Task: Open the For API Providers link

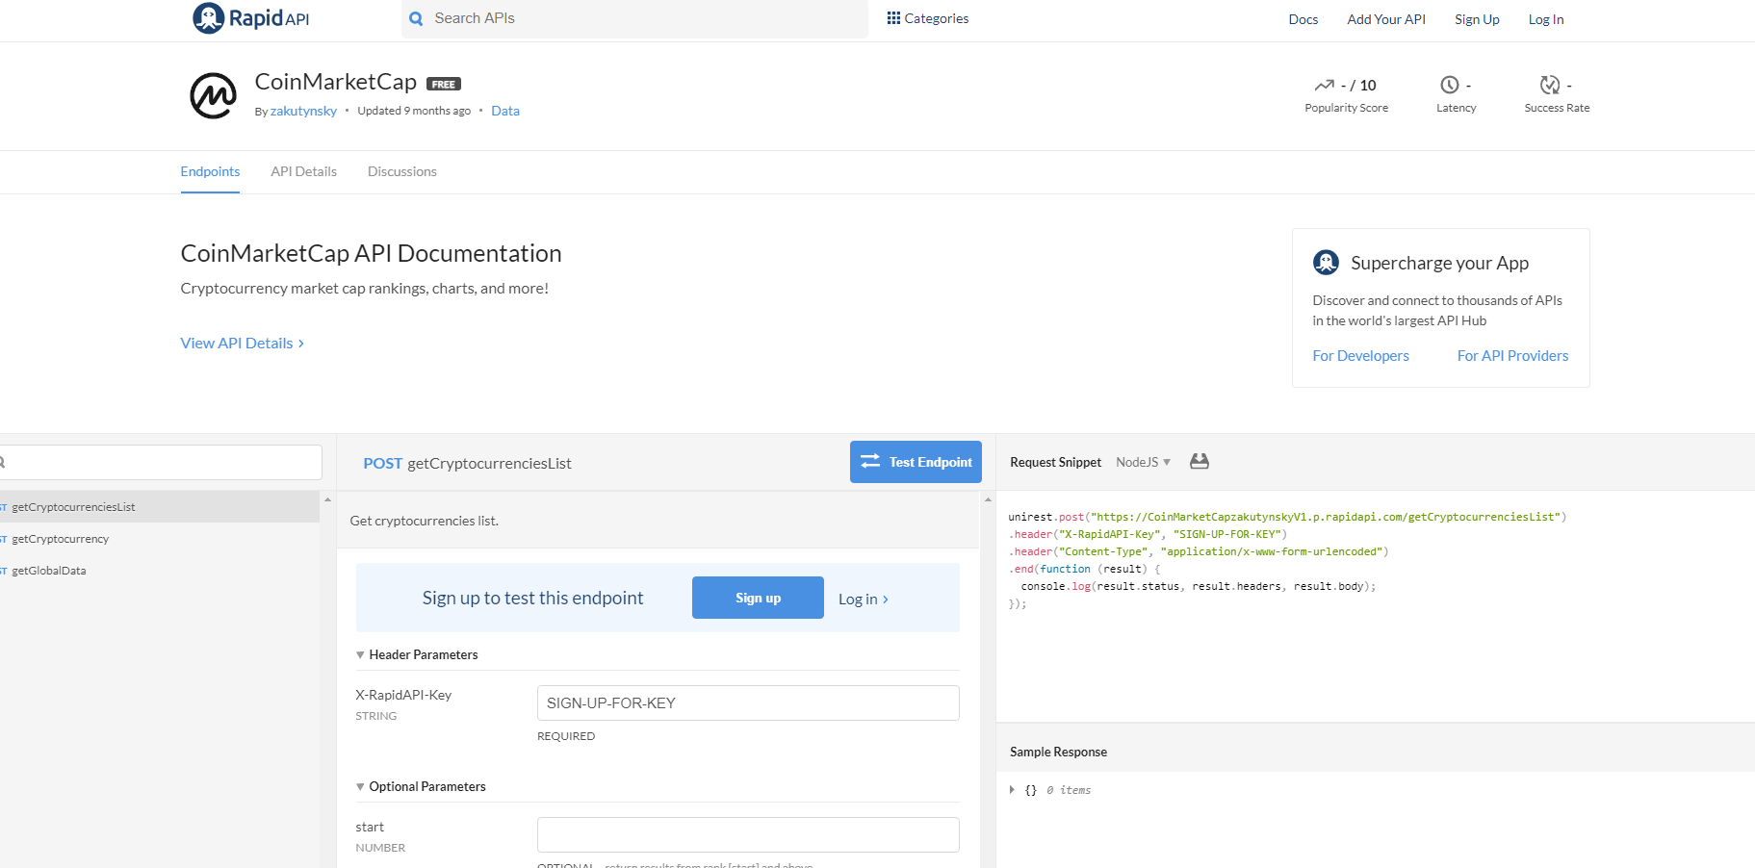Action: click(x=1512, y=355)
